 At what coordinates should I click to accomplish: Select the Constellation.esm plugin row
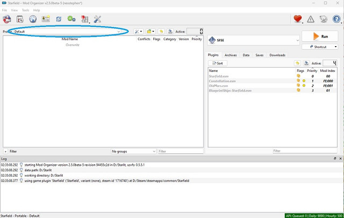(273, 81)
